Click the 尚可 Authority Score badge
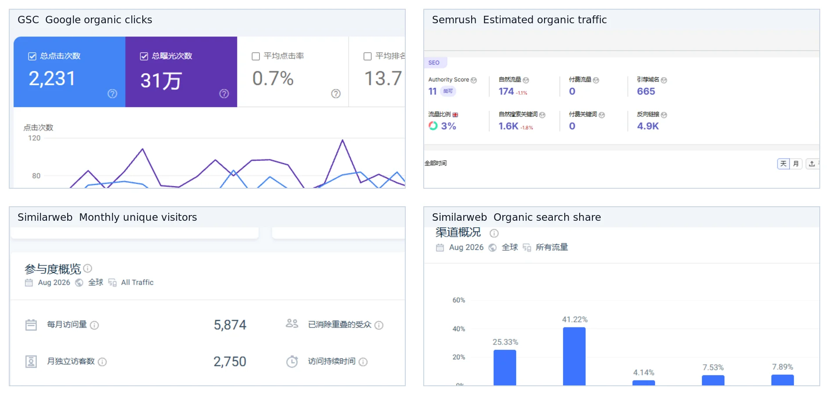This screenshot has width=829, height=395. pos(448,91)
